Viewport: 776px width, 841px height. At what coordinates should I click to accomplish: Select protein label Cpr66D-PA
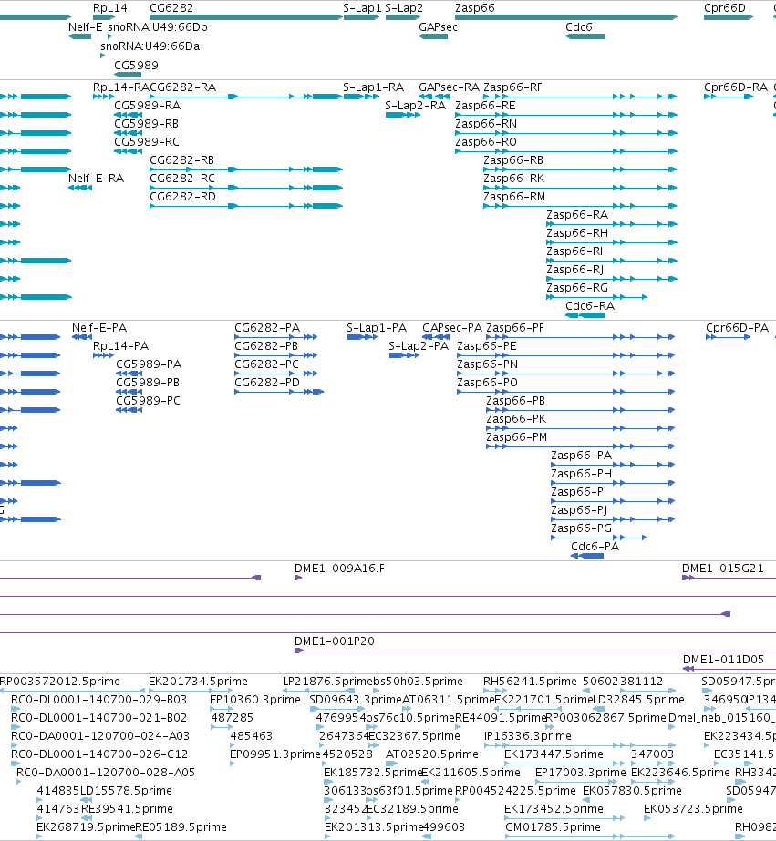738,328
